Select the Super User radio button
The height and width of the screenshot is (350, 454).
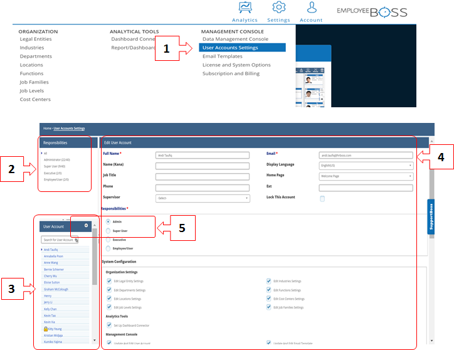click(108, 231)
